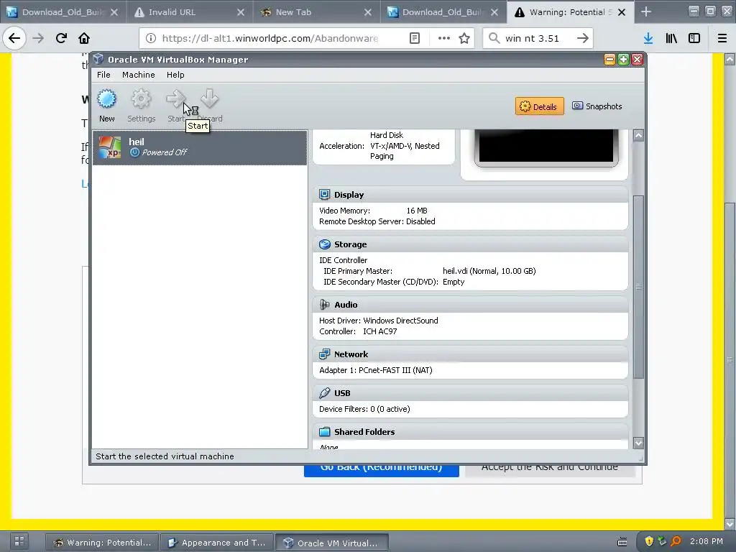Open browser hamburger menu

pos(722,38)
